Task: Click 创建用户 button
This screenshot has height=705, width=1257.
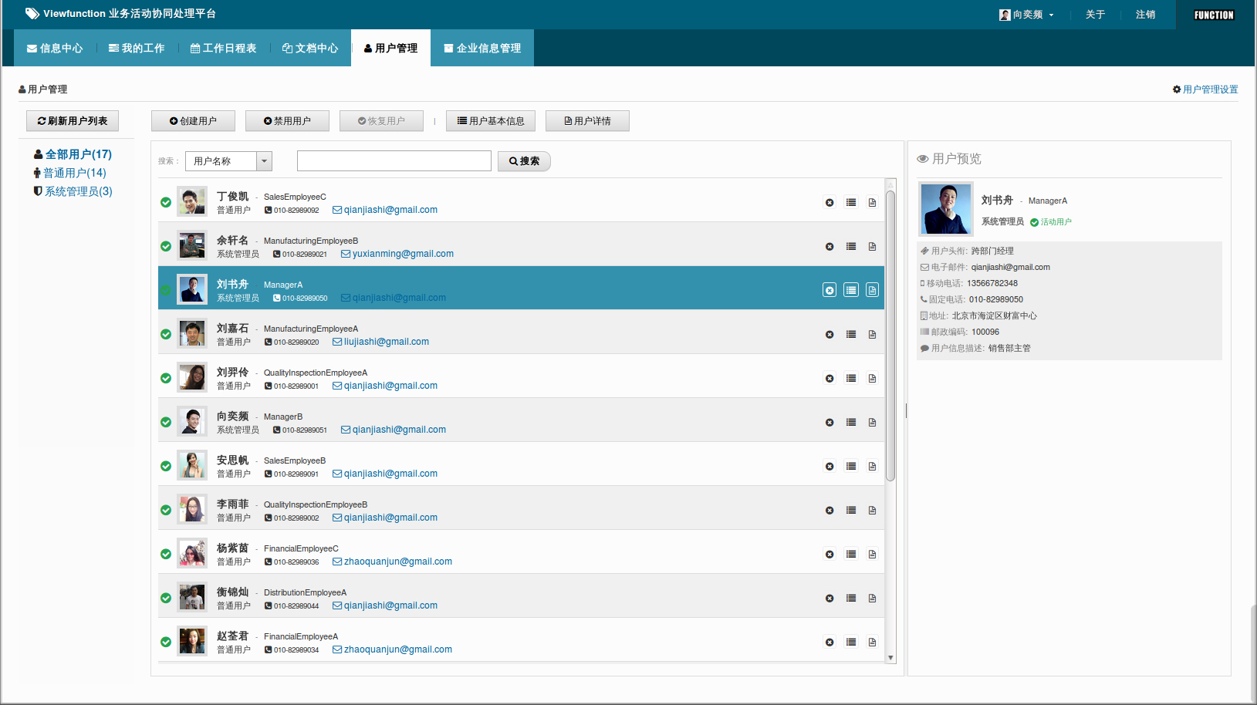Action: [x=193, y=121]
